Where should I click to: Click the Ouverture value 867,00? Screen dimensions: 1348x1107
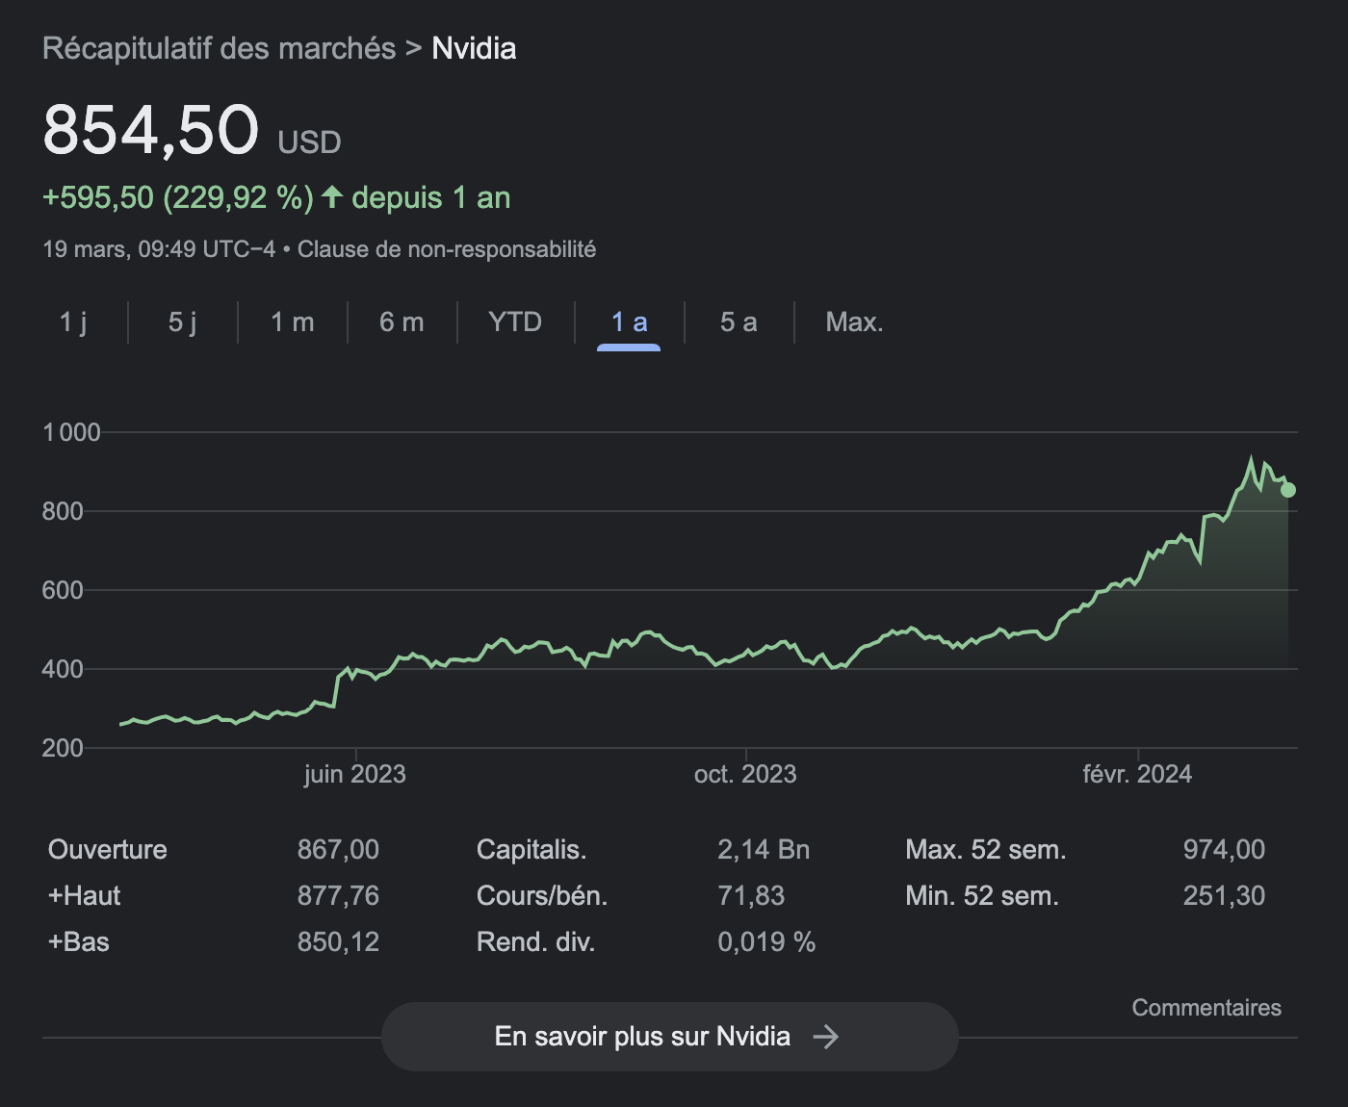(x=338, y=850)
